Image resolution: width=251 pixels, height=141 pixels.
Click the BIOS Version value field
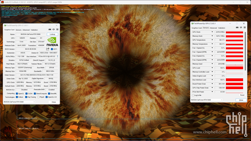tap(30, 49)
